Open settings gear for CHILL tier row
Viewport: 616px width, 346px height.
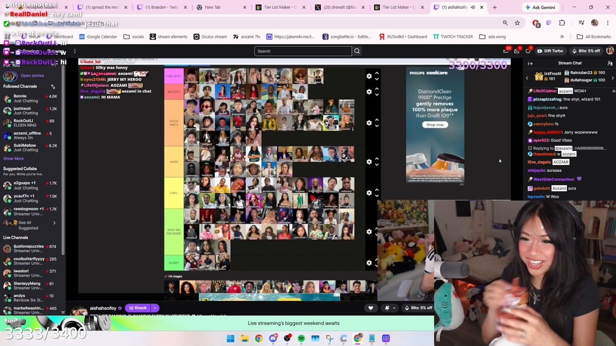369,193
